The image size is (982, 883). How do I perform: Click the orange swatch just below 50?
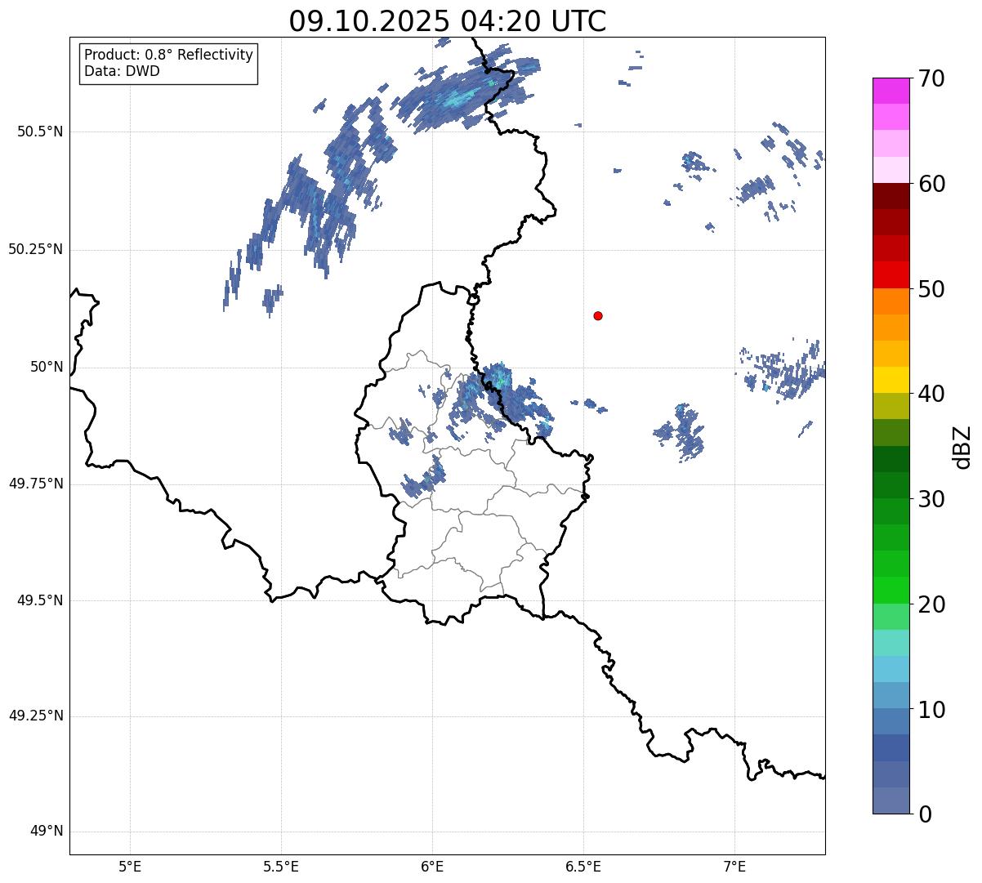(x=890, y=301)
